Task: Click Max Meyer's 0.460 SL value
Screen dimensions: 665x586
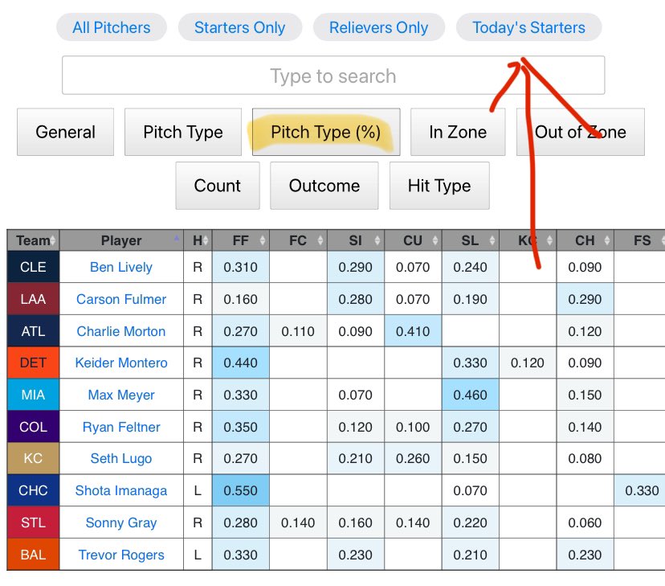Action: click(x=471, y=395)
